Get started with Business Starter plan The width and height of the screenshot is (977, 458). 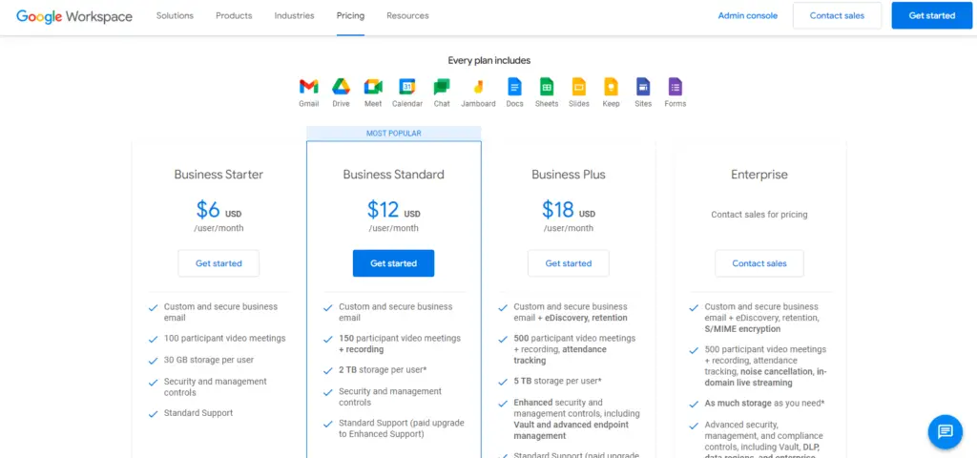[x=218, y=263]
